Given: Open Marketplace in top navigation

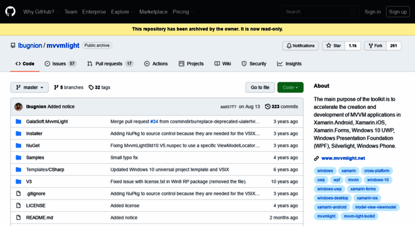Looking at the screenshot, I should click(153, 12).
